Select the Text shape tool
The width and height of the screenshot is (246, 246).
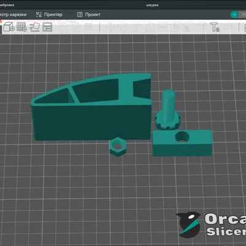215,27
